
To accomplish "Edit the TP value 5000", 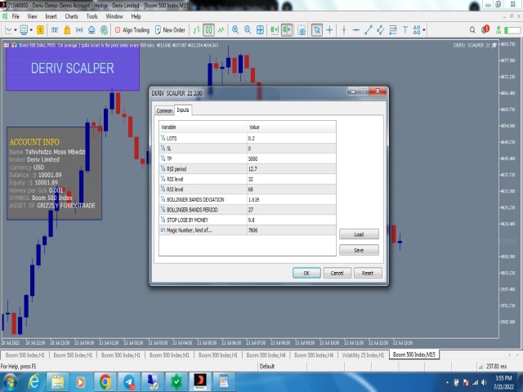I will 291,158.
